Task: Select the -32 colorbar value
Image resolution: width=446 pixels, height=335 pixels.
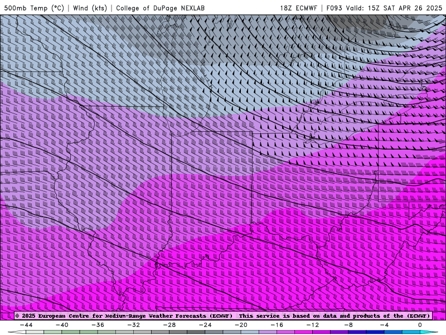Action: pos(133,325)
